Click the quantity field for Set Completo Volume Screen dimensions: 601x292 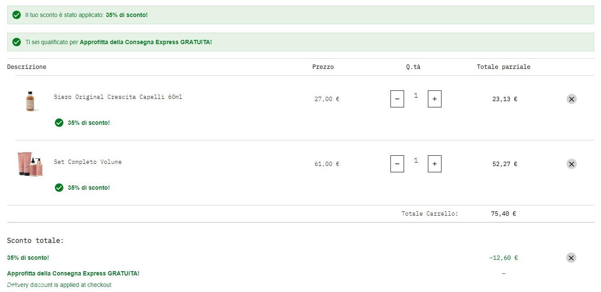click(x=416, y=161)
